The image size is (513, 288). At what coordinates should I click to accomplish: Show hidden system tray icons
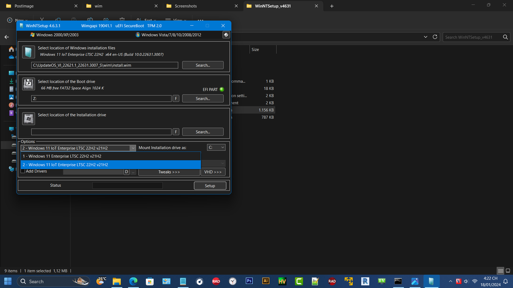pyautogui.click(x=450, y=281)
